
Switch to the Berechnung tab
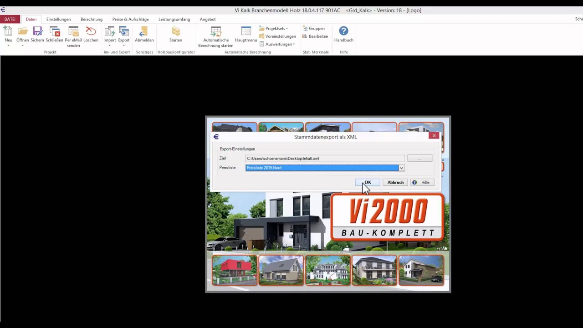pos(92,19)
